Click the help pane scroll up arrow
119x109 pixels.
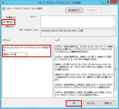pyautogui.click(x=115, y=47)
